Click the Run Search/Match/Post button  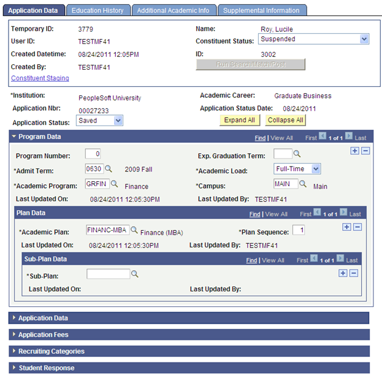click(x=250, y=64)
